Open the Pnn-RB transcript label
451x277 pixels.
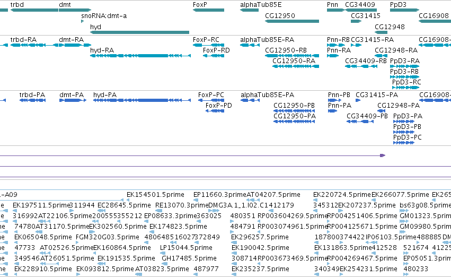pos(338,40)
